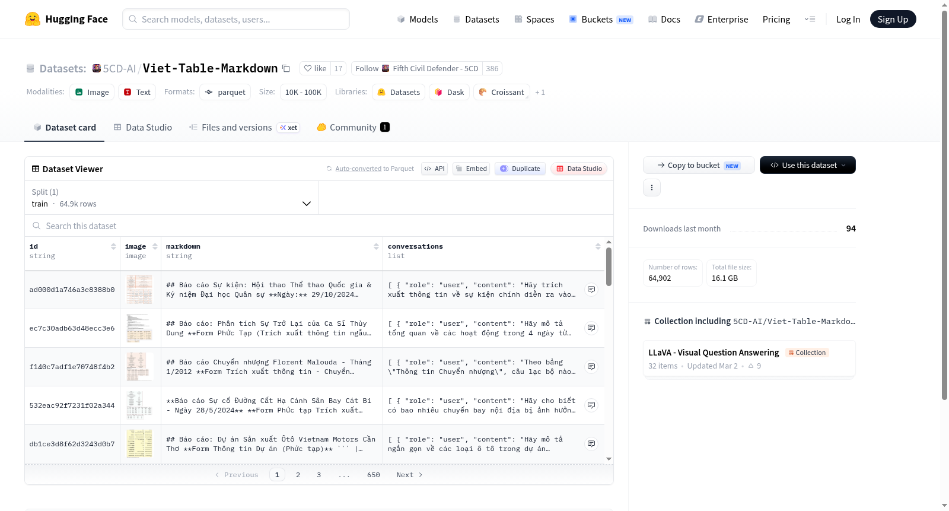Click Copy to bucket button
Screen dimensions: 949x511
pyautogui.click(x=699, y=165)
